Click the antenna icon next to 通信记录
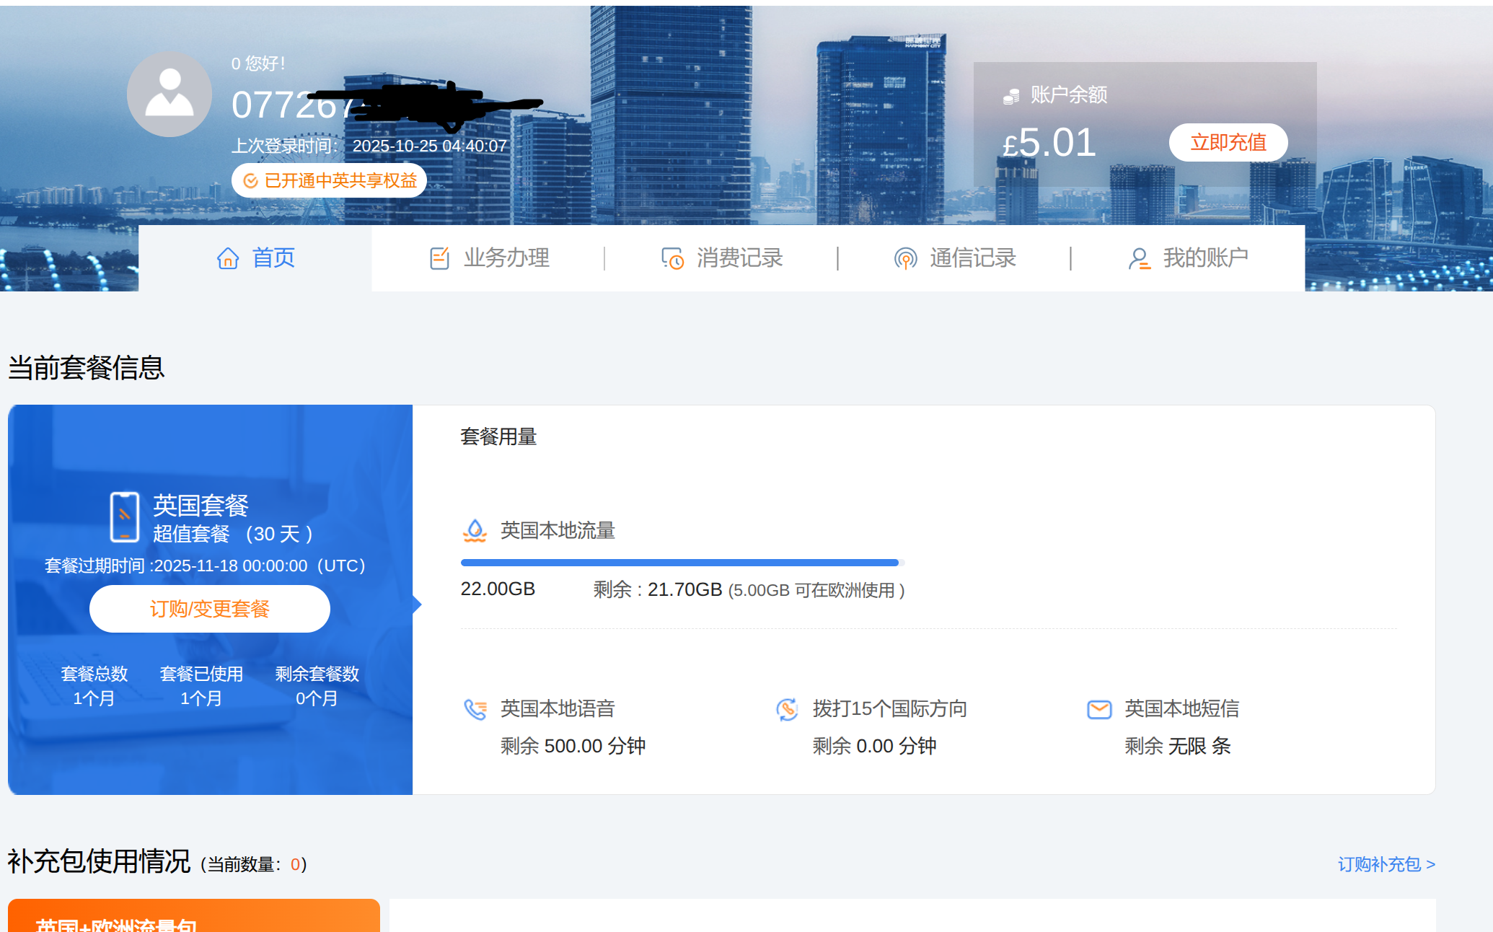Image resolution: width=1493 pixels, height=932 pixels. 905,258
